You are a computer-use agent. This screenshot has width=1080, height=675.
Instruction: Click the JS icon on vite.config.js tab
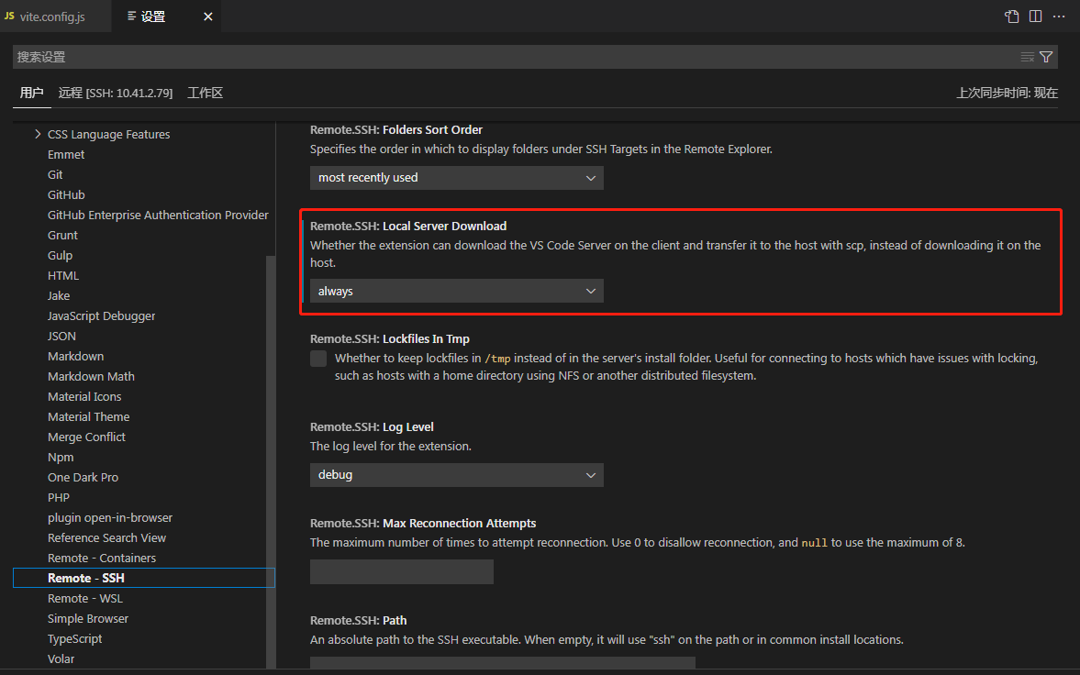(x=10, y=16)
